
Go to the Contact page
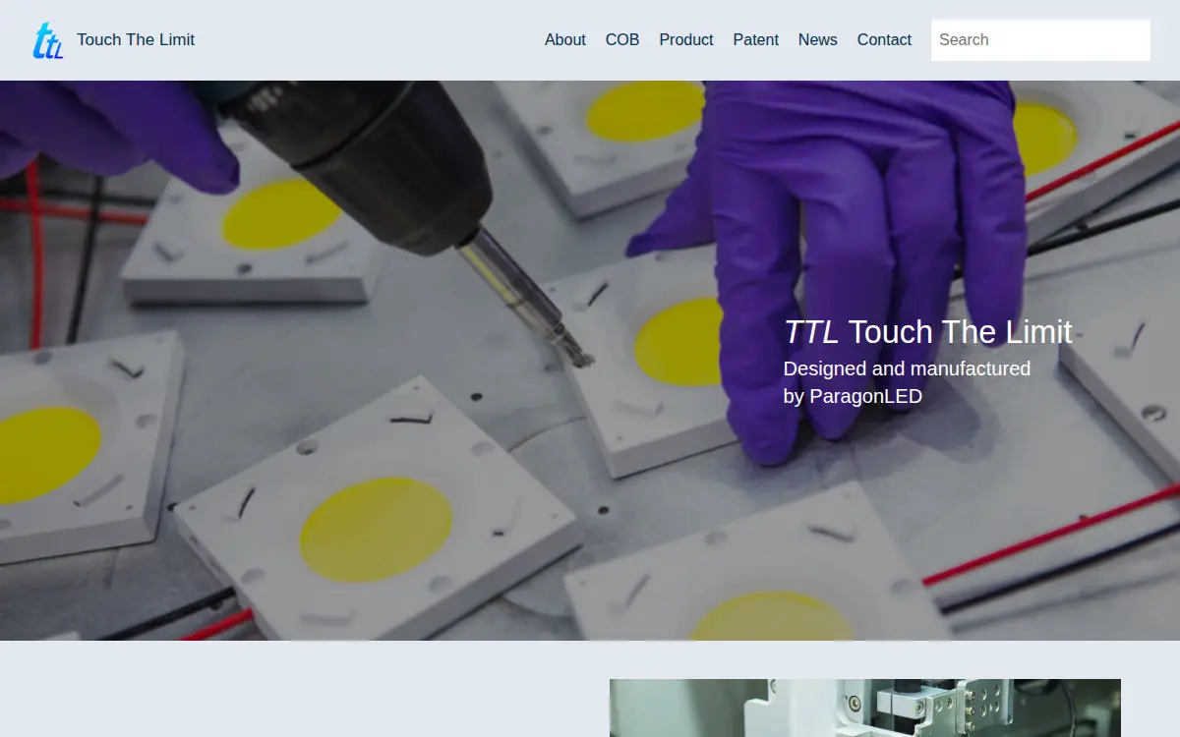(884, 40)
